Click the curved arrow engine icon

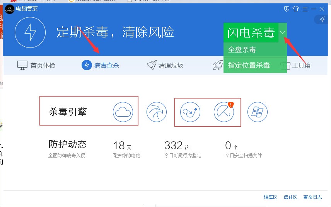[x=190, y=112]
